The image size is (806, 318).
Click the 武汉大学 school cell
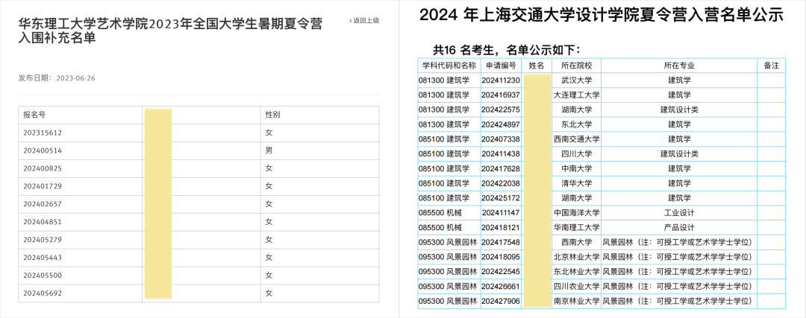point(577,80)
